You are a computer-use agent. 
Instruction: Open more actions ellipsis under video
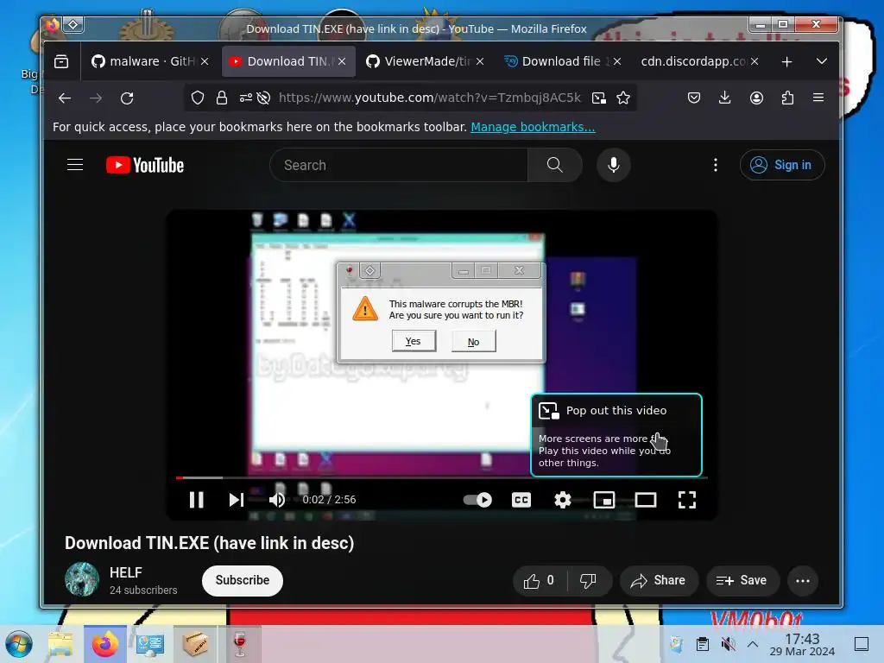coord(803,581)
